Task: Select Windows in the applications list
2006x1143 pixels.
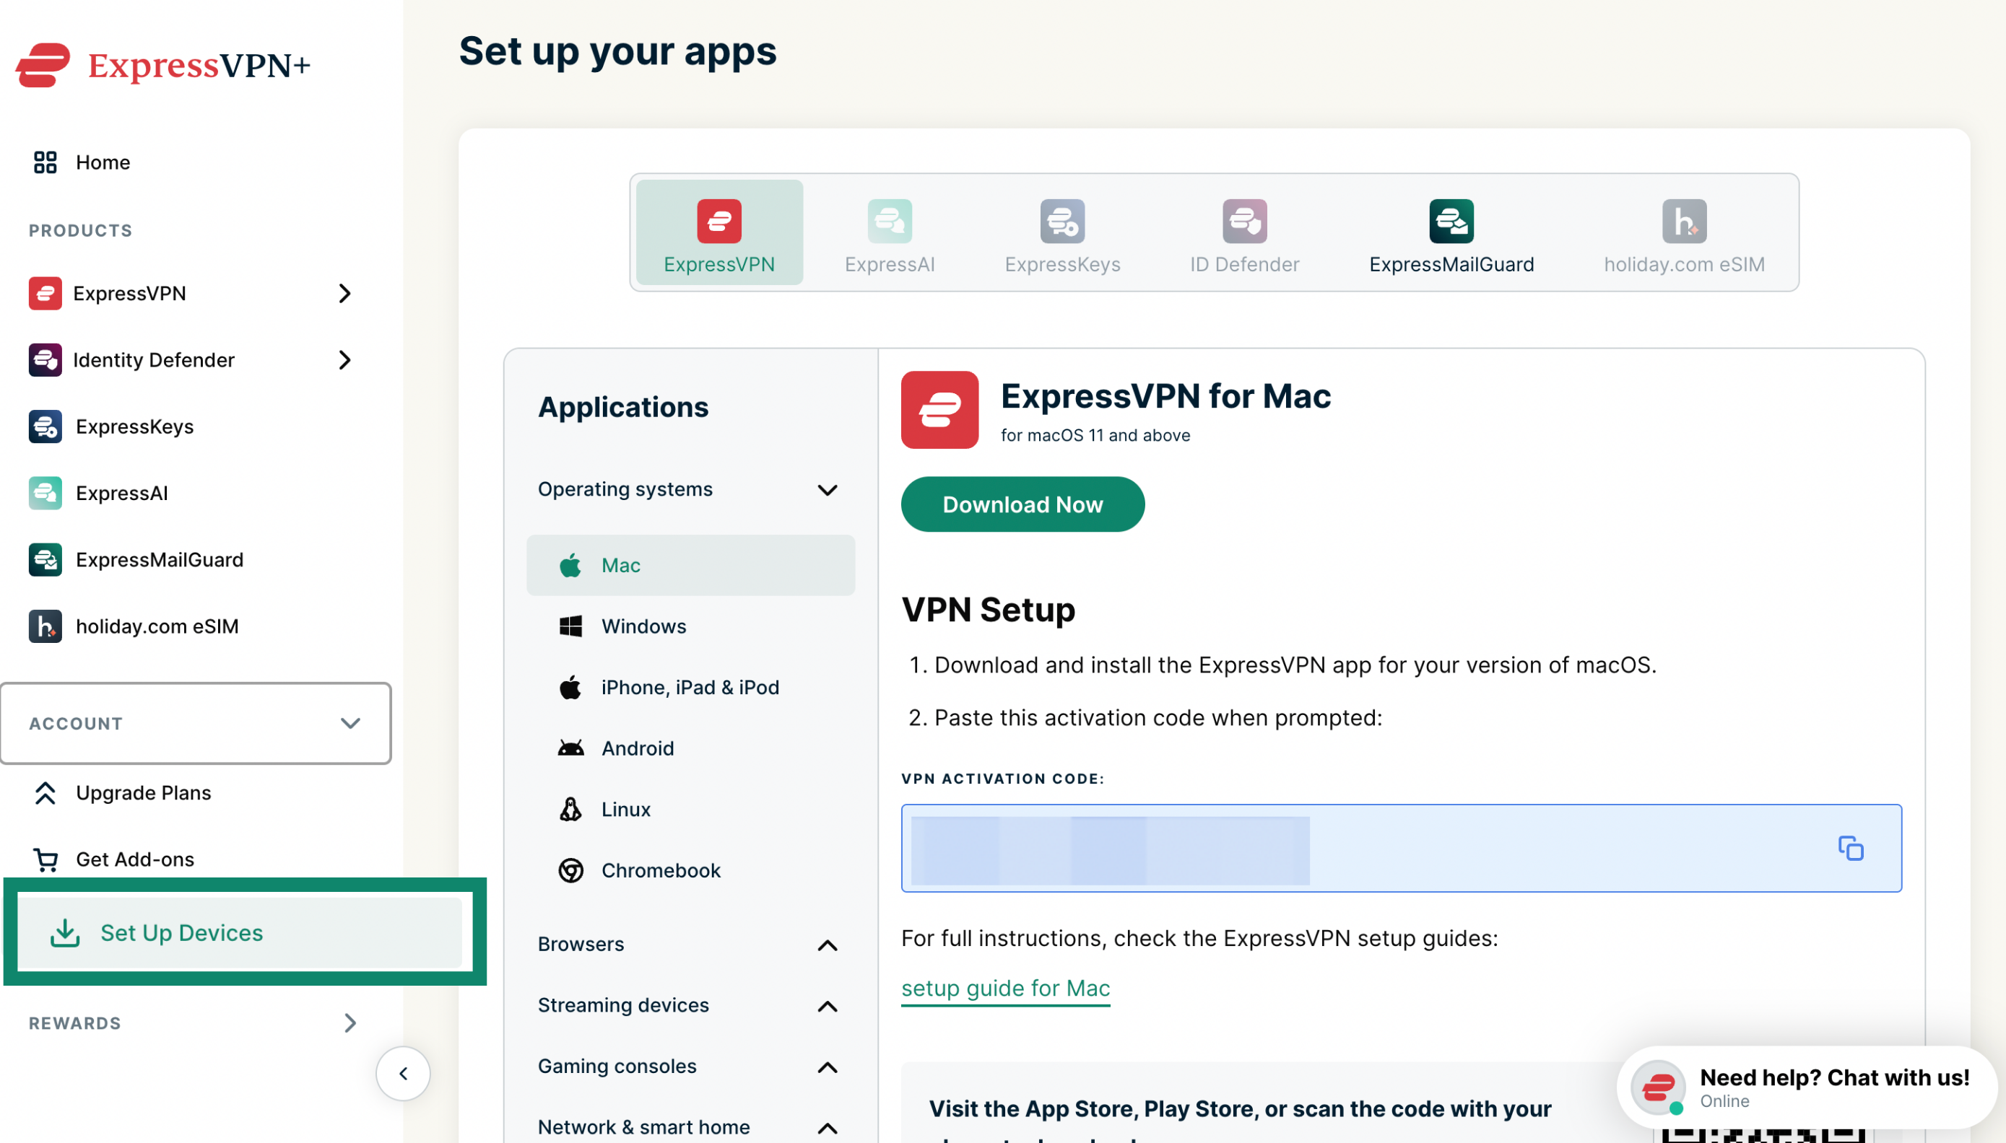Action: coord(690,626)
